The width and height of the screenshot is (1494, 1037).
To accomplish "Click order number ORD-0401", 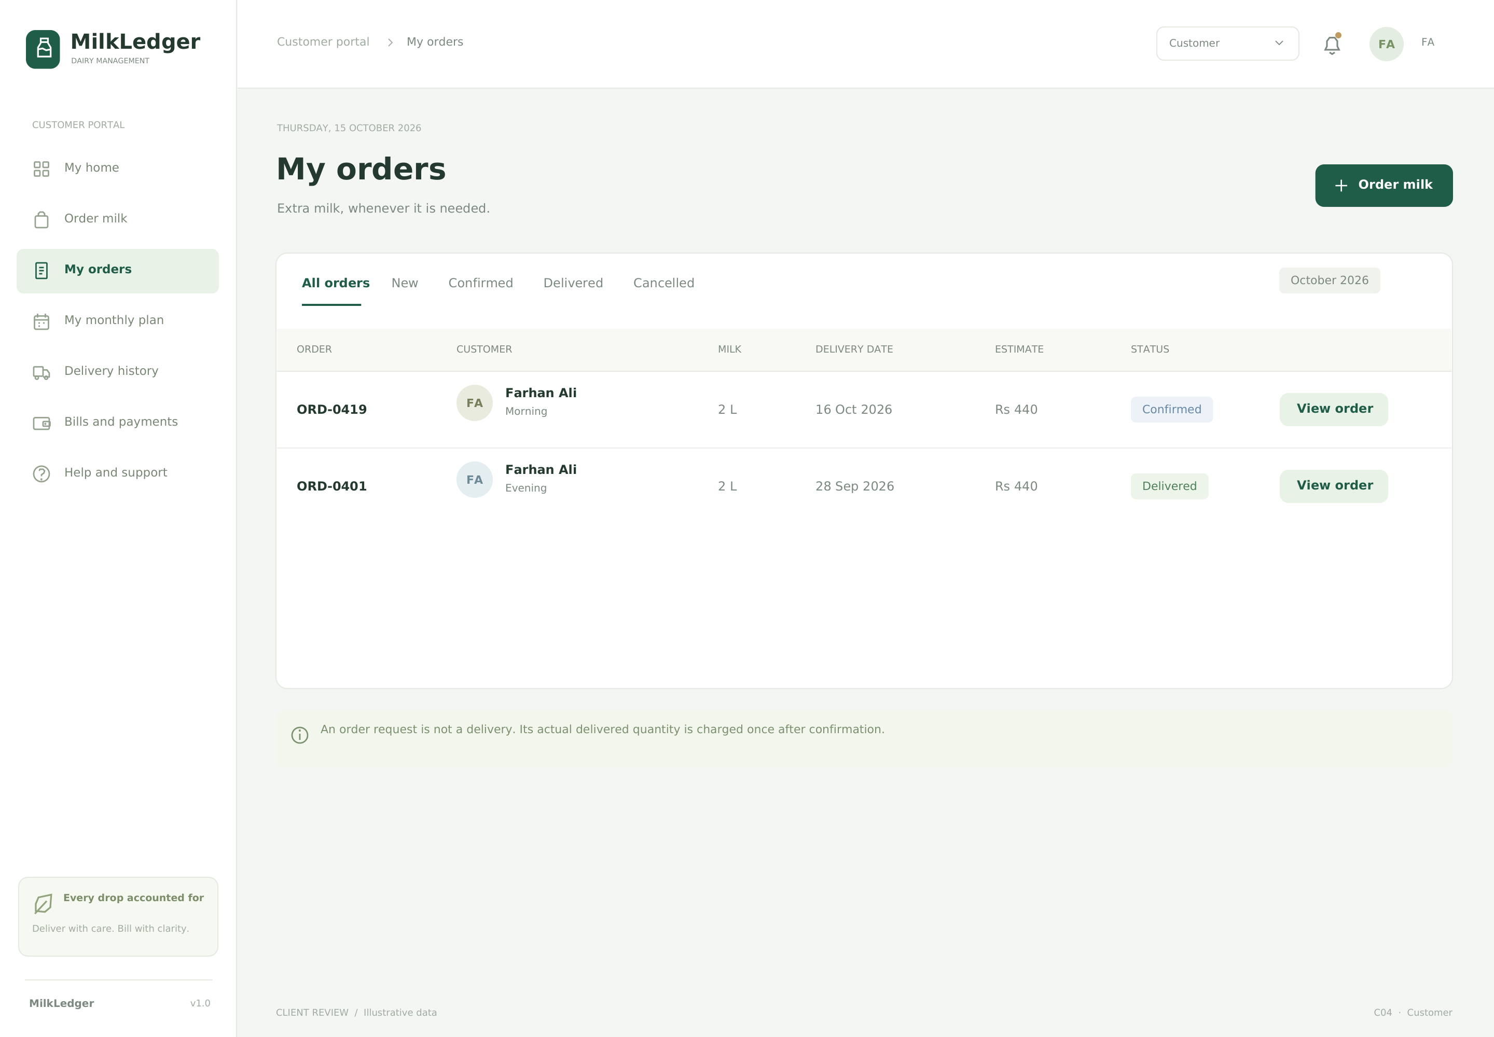I will [x=331, y=486].
